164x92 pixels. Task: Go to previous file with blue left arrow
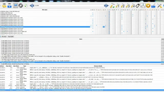click(x=32, y=6)
